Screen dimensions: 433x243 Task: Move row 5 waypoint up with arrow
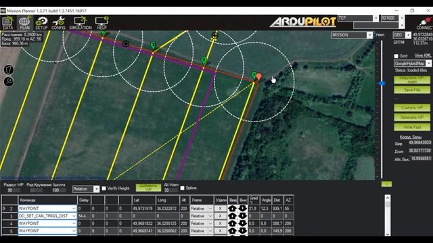[x=232, y=231]
